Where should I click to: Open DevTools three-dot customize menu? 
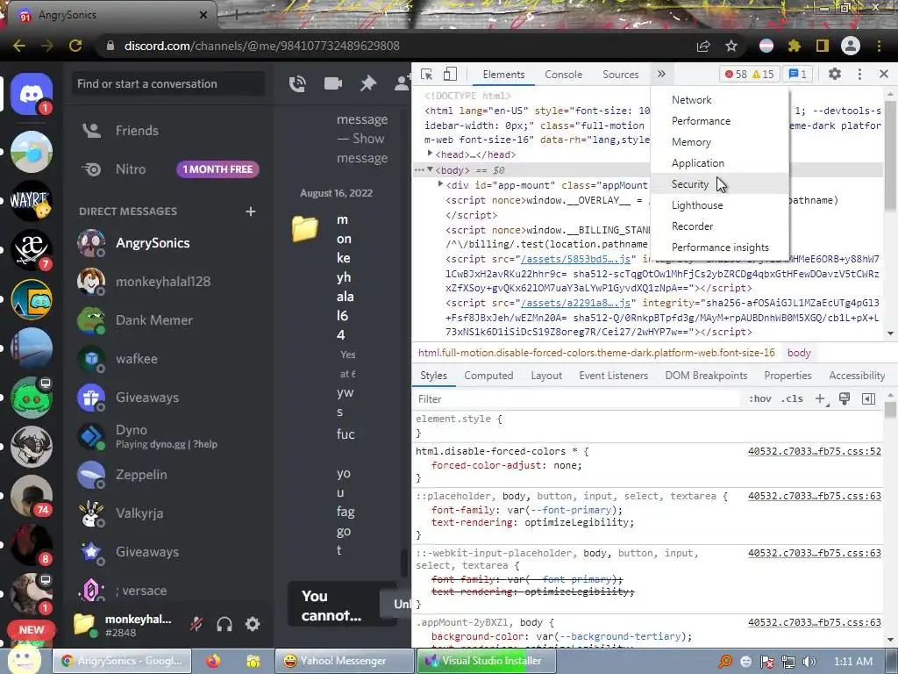pos(859,74)
